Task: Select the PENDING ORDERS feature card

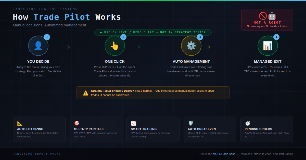Action: [x=267, y=130]
